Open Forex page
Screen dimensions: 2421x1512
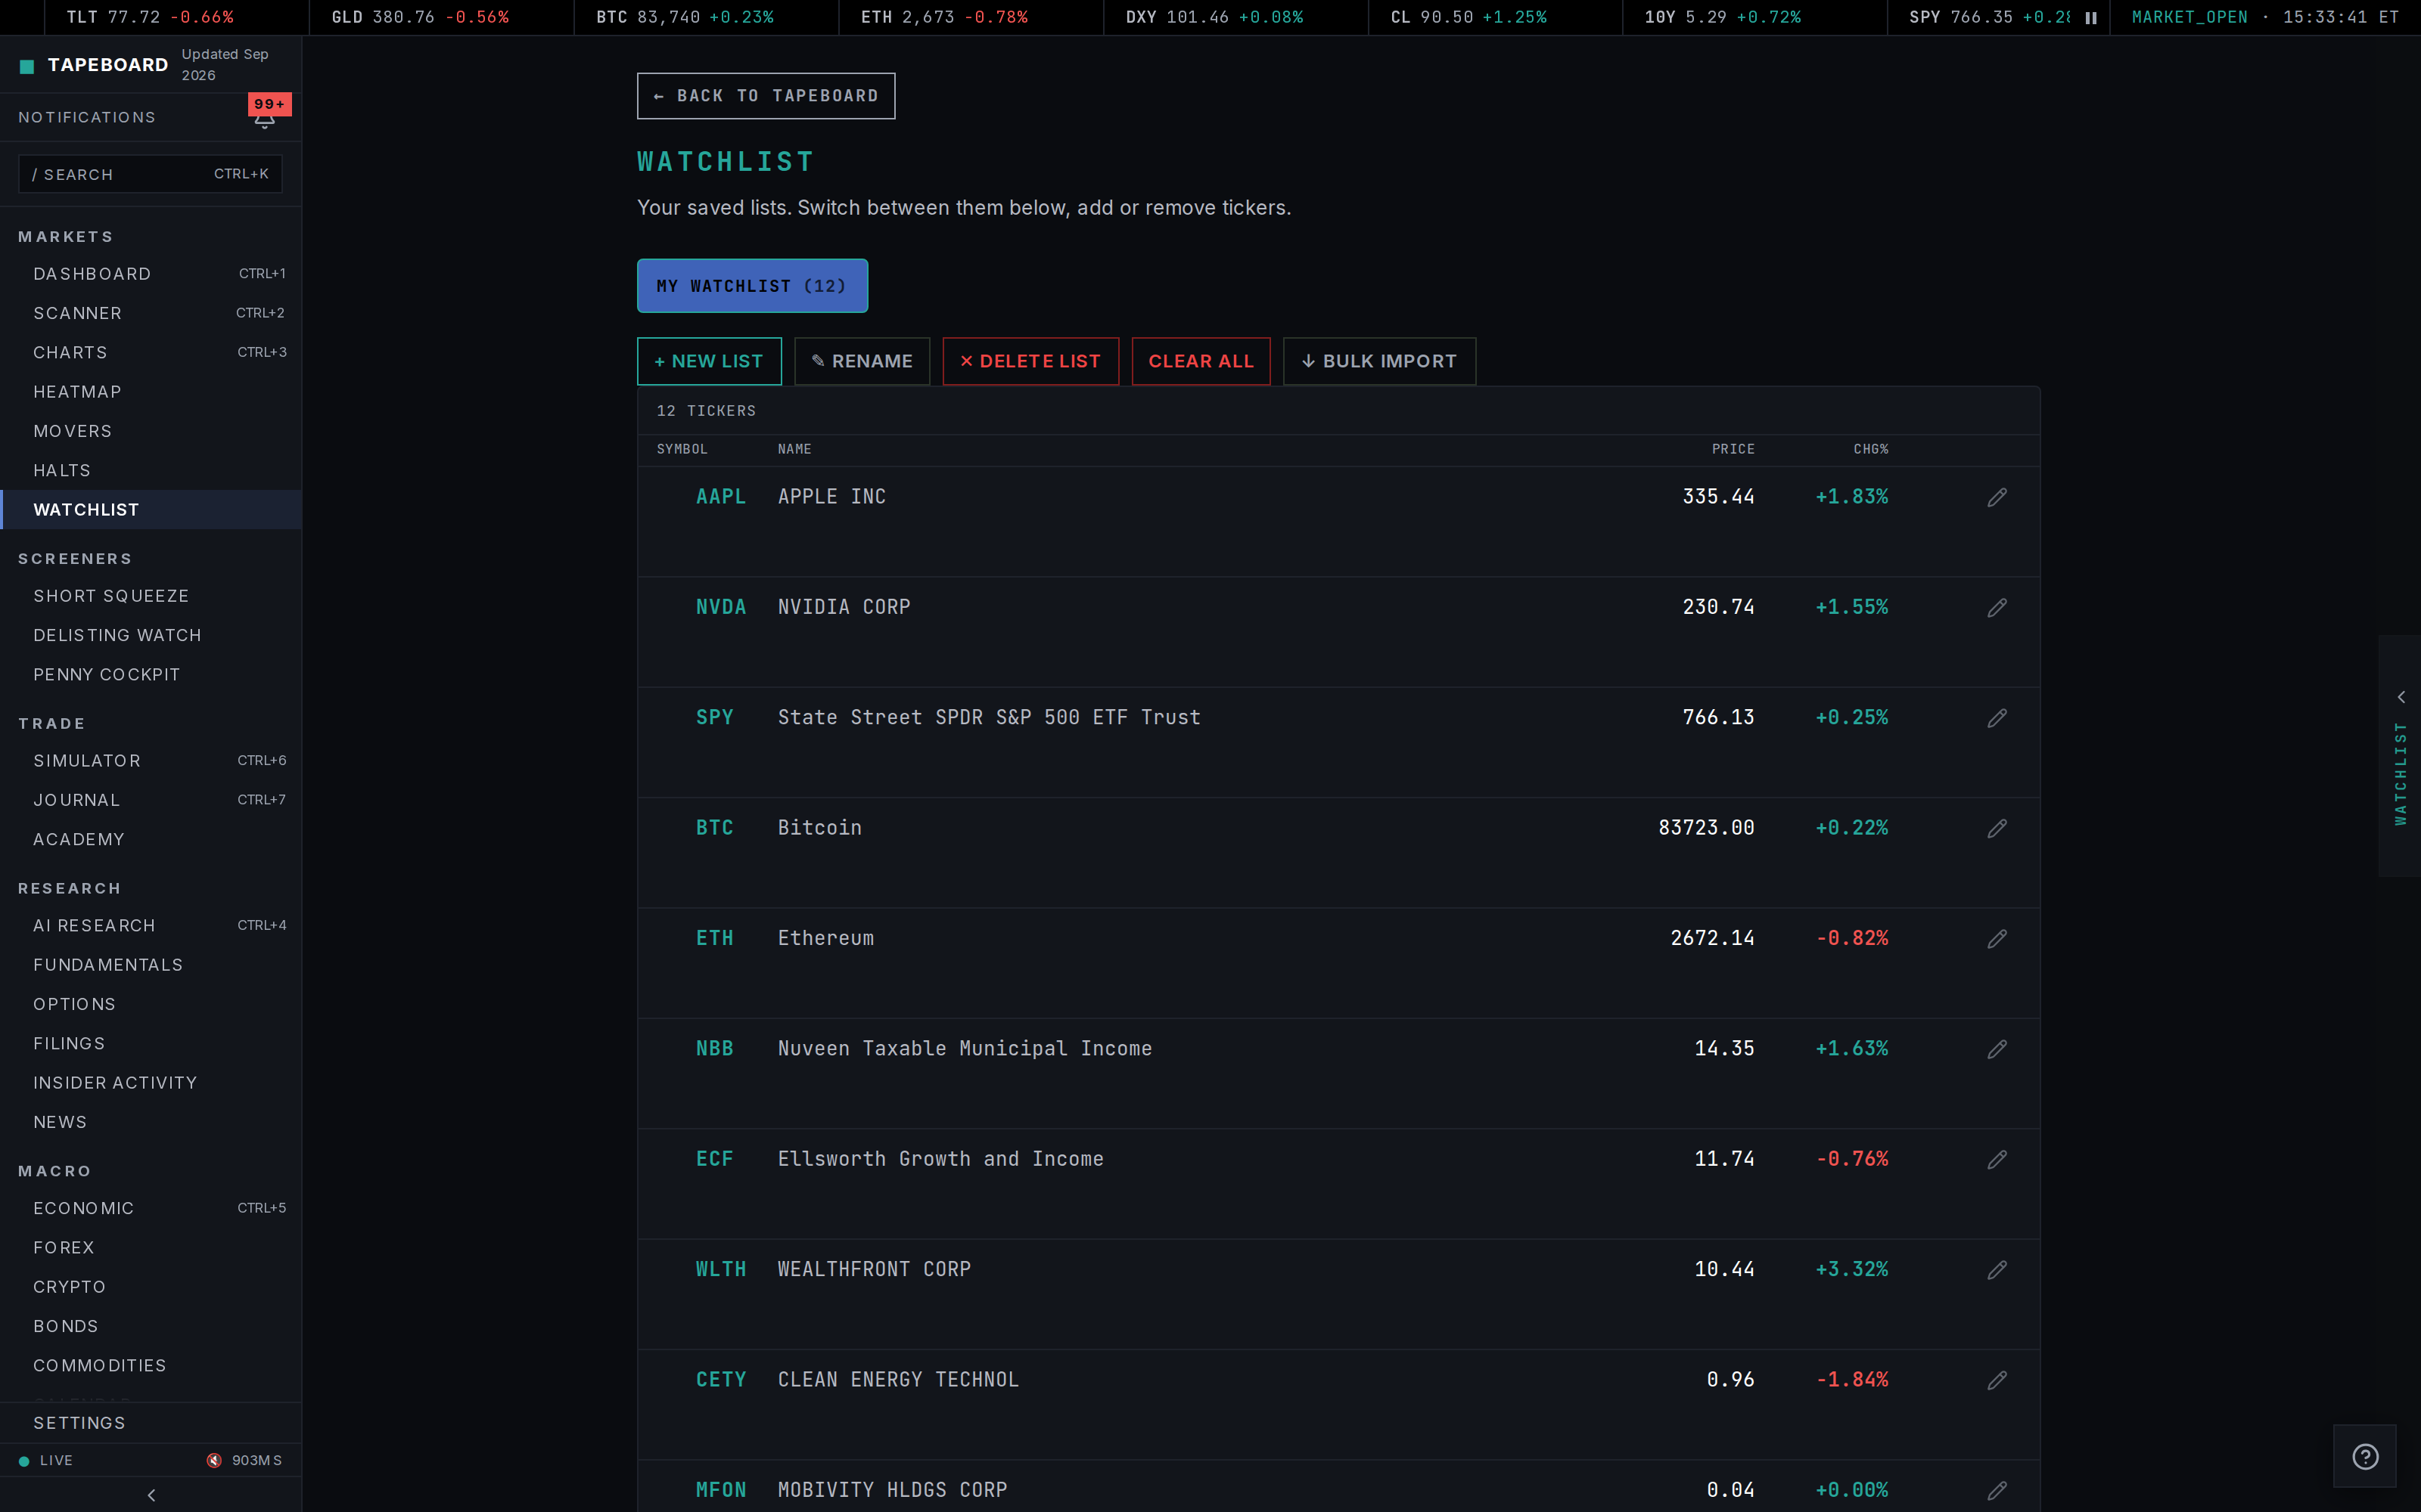(151, 1248)
